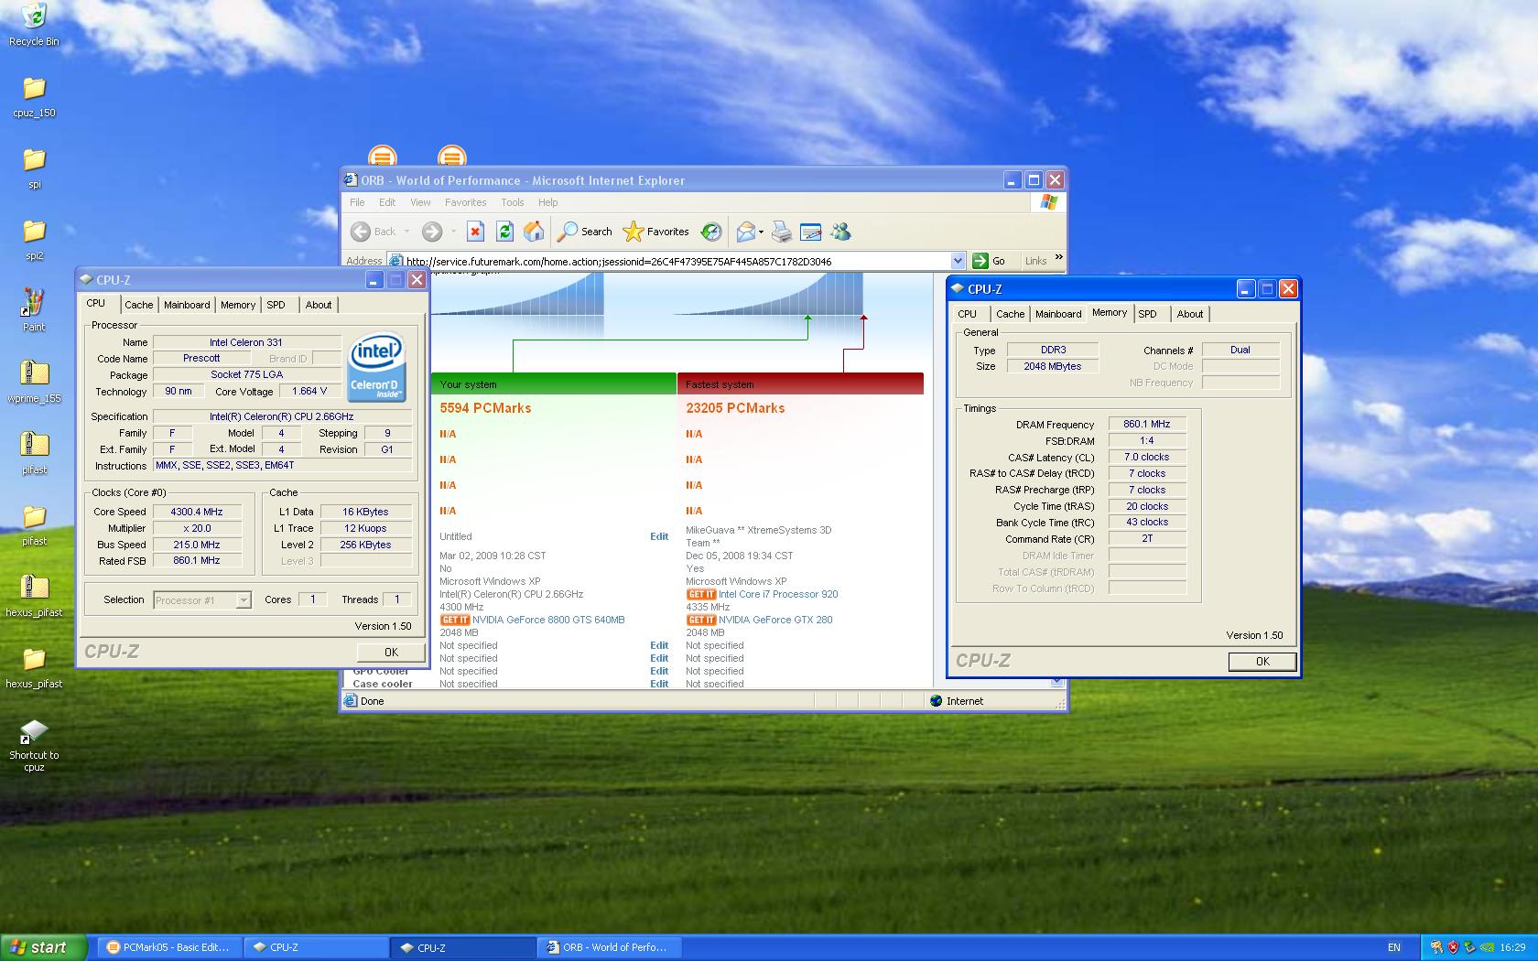Open Search pane in Internet Explorer toolbar
Viewport: 1538px width, 961px height.
[x=585, y=232]
